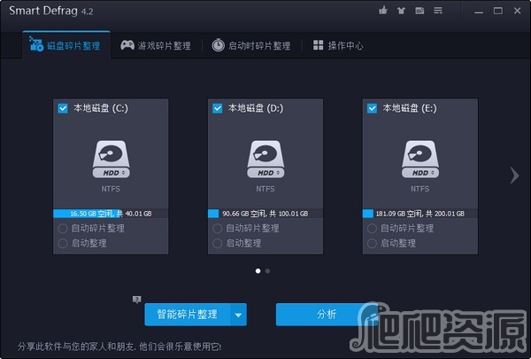531x359 pixels.
Task: Go to first page dot indicator
Action: (258, 271)
